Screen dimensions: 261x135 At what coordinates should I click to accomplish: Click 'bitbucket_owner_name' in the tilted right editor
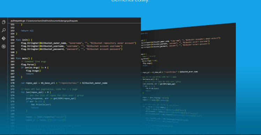coord(189,72)
